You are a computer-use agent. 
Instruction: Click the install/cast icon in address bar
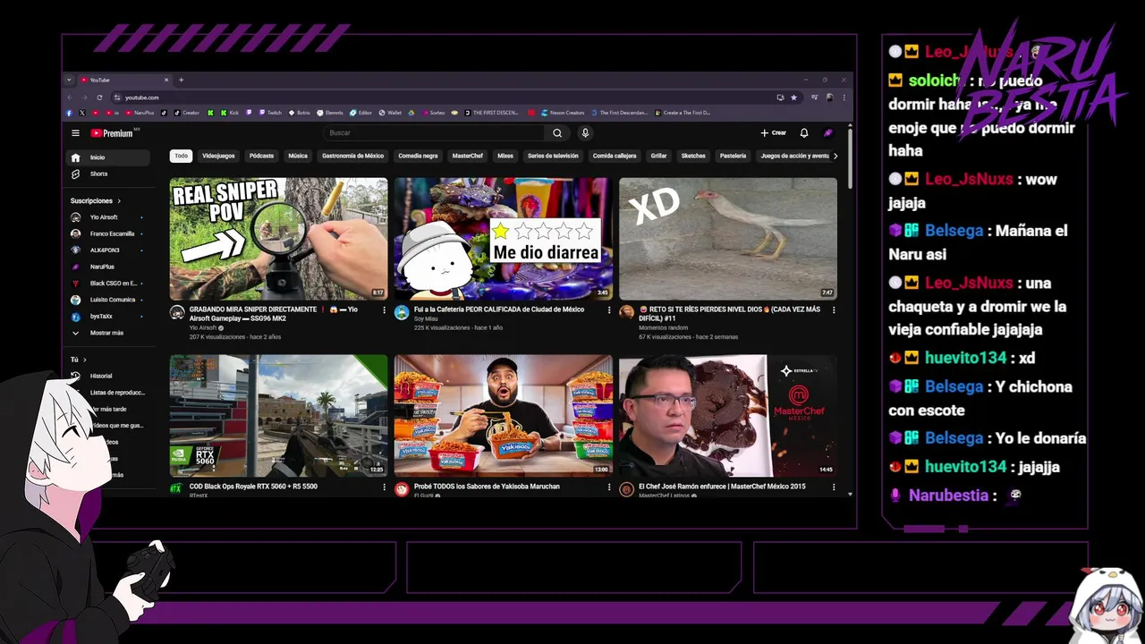pos(780,97)
